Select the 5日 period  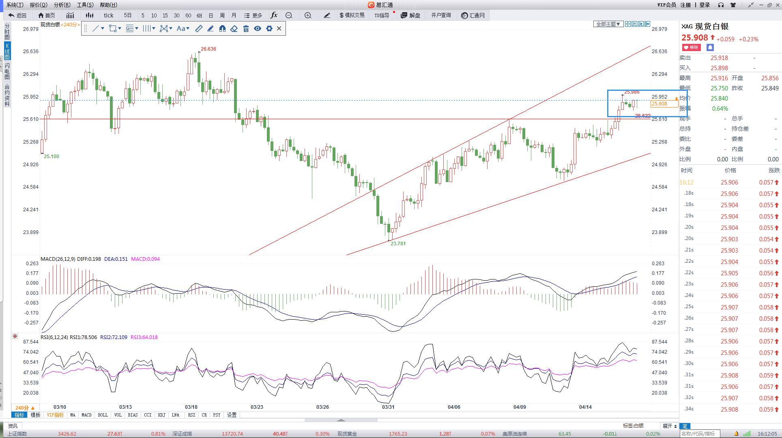point(128,15)
